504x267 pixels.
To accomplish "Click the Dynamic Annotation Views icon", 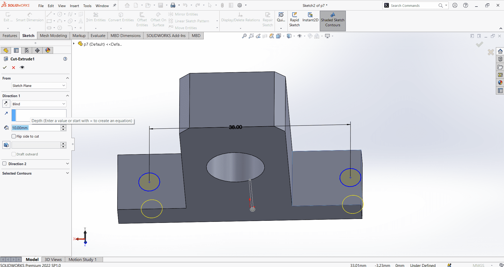I will coord(272,36).
